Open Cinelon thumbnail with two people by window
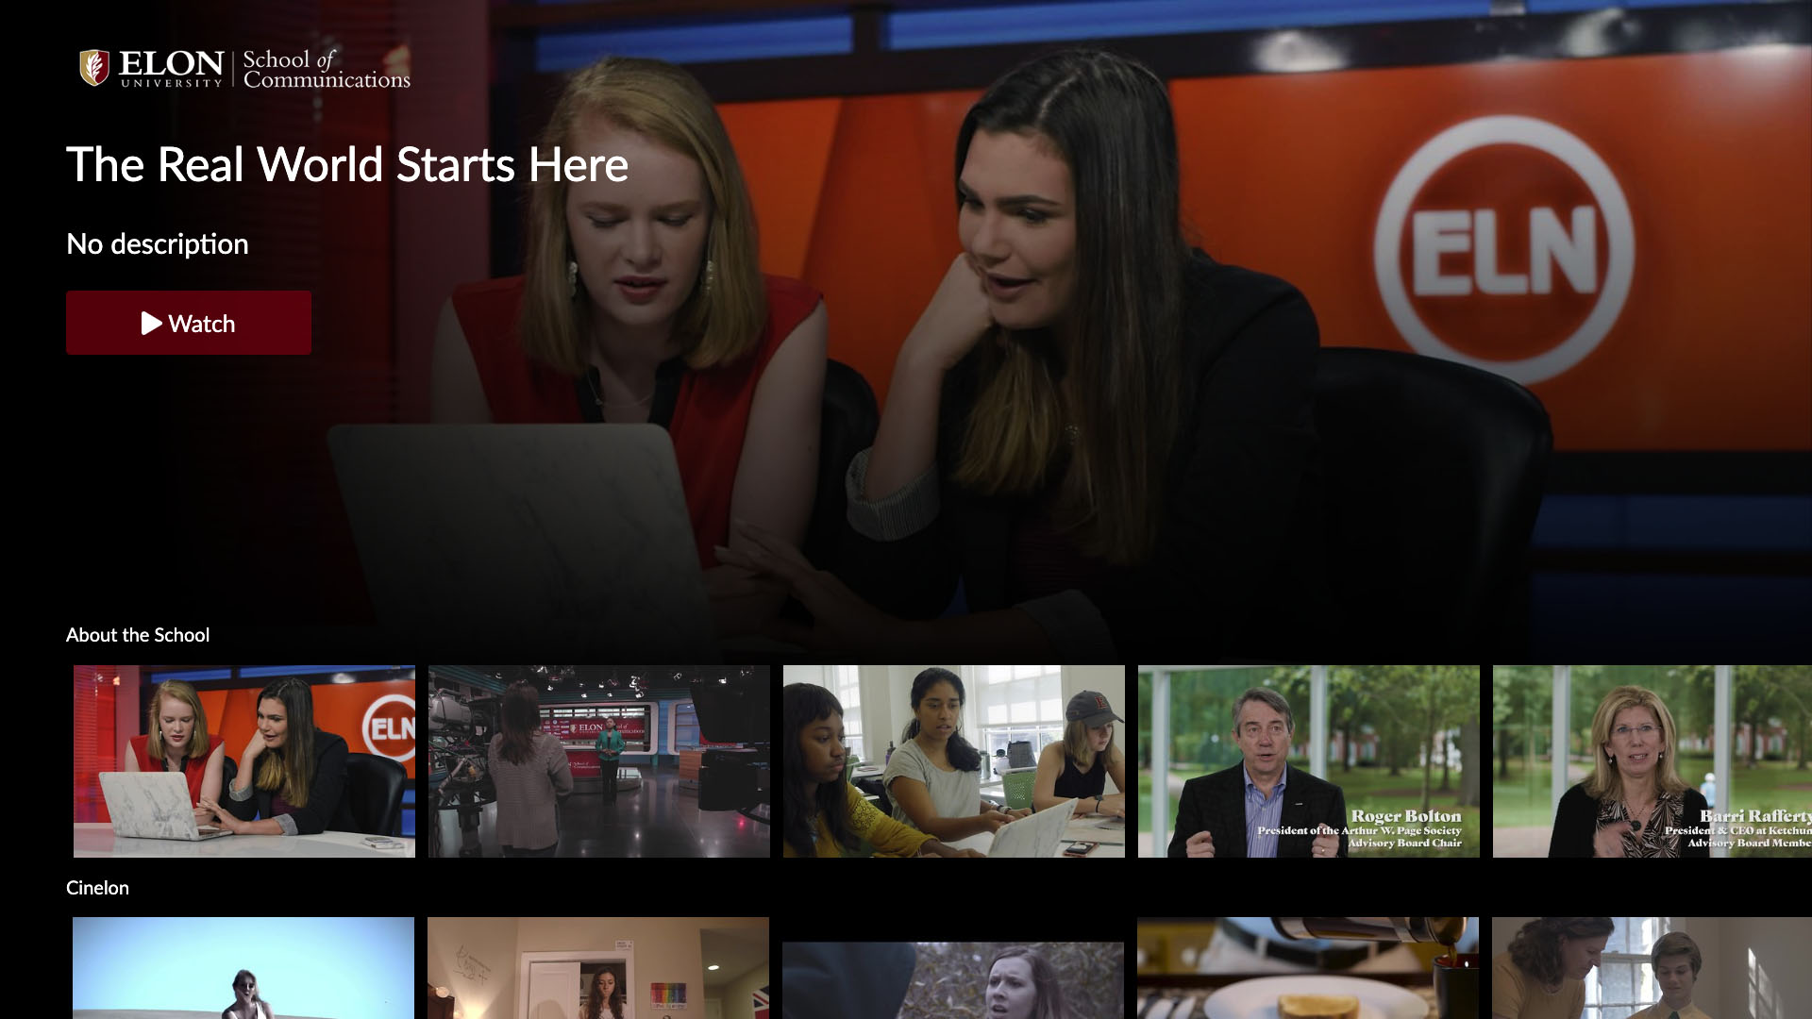 click(1652, 968)
